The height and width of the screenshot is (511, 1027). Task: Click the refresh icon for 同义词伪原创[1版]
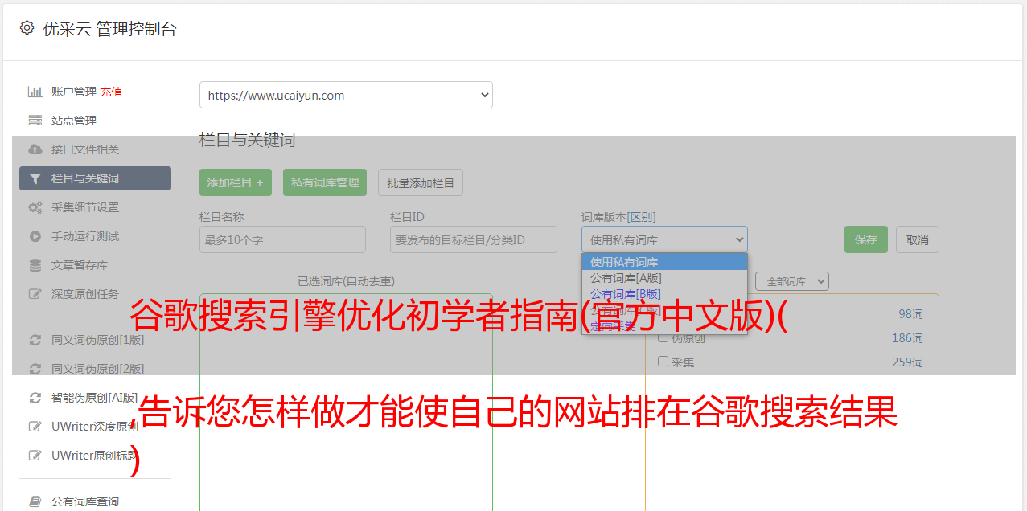(35, 340)
